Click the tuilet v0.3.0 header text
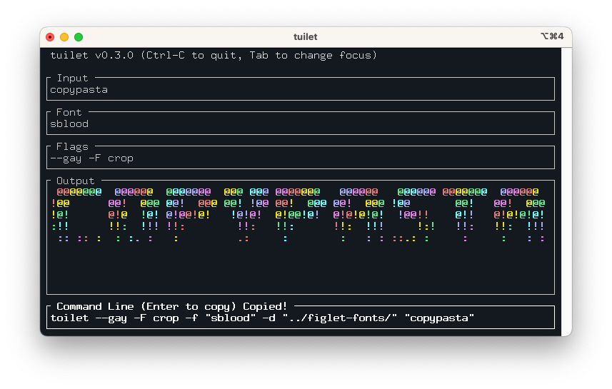This screenshot has width=612, height=389. click(x=214, y=56)
